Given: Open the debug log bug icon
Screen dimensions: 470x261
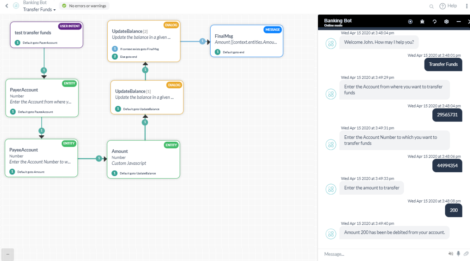Looking at the screenshot, I should (422, 22).
